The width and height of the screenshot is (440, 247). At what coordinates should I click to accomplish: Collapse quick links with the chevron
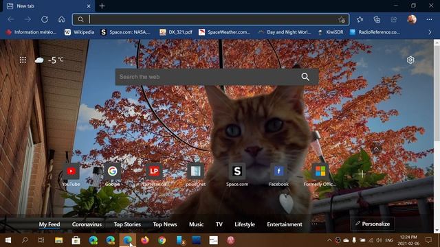click(376, 149)
